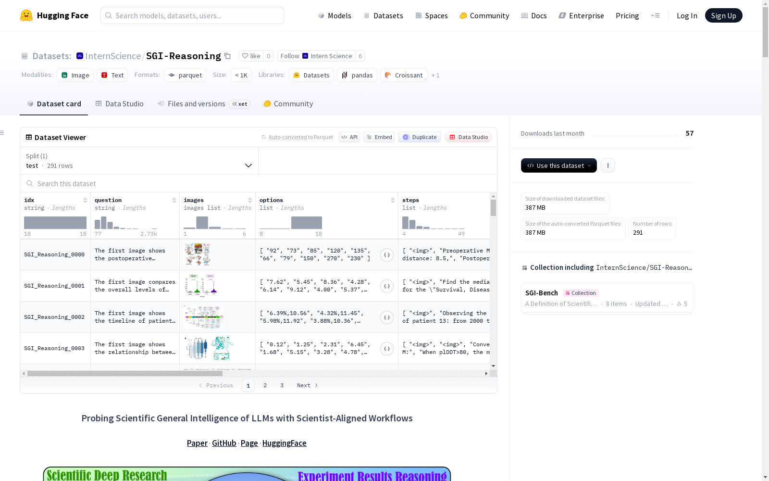Open the SGI-Bench collection card

click(607, 298)
